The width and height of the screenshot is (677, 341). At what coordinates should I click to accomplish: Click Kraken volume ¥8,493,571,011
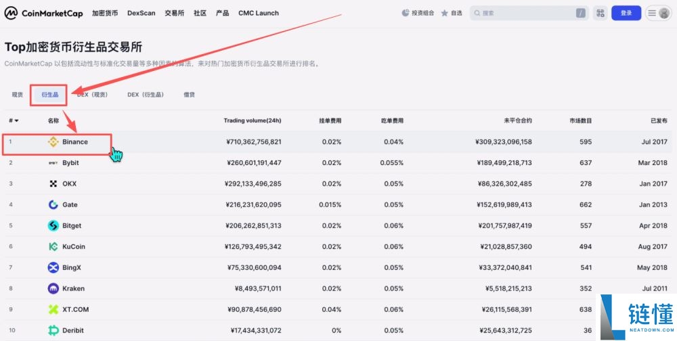tap(258, 288)
